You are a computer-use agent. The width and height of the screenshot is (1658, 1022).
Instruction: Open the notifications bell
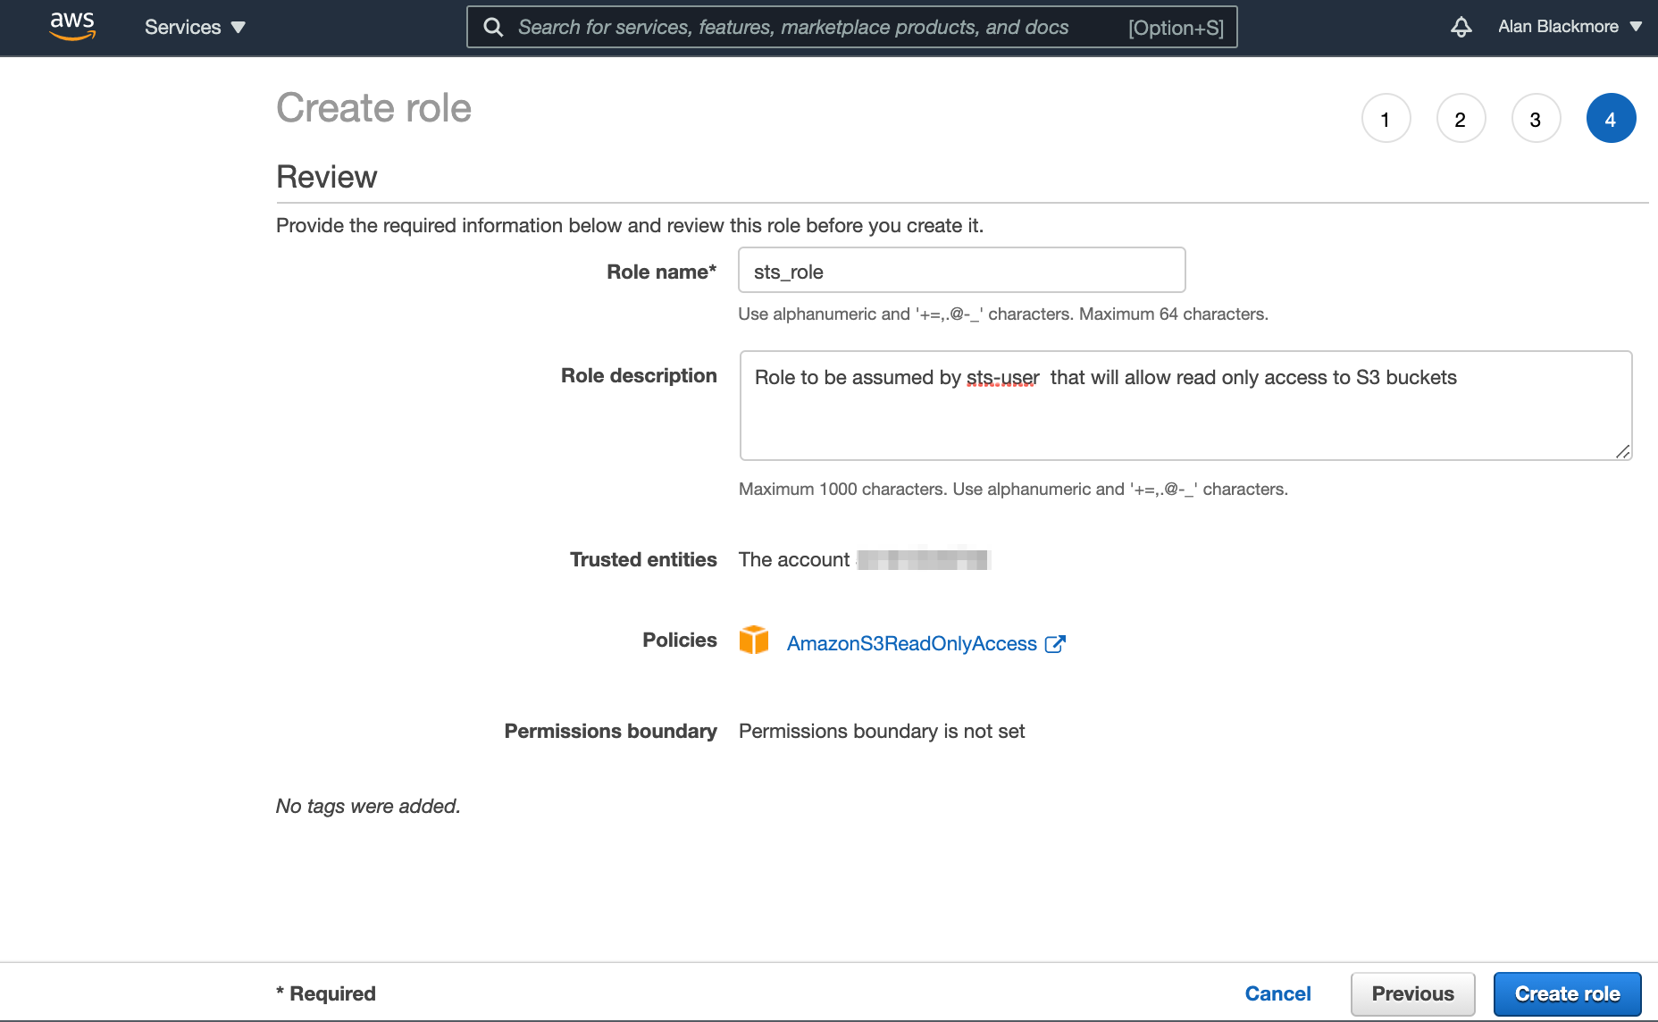pyautogui.click(x=1461, y=27)
